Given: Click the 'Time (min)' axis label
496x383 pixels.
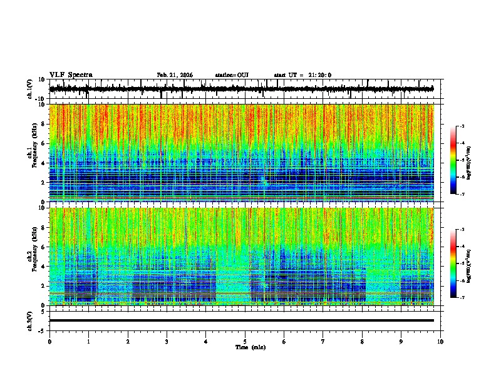Looking at the screenshot, I should coord(251,347).
